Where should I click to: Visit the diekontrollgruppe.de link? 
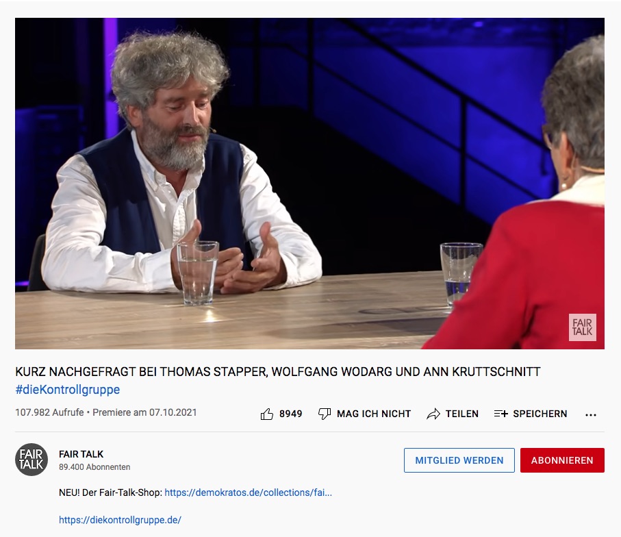click(120, 520)
